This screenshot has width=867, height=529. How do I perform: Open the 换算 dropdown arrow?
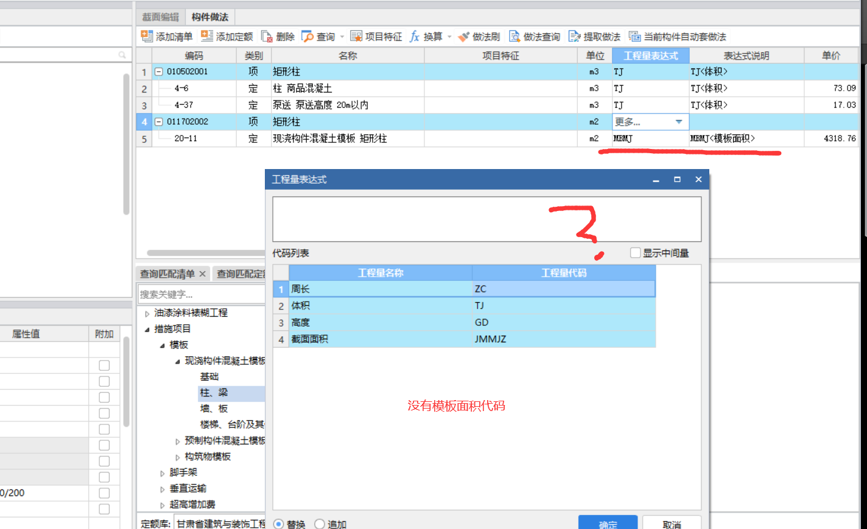(449, 37)
